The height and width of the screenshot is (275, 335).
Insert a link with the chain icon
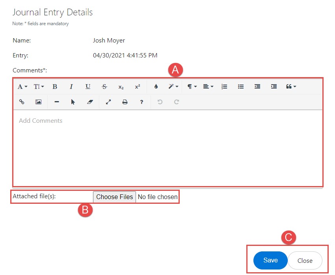tap(22, 102)
